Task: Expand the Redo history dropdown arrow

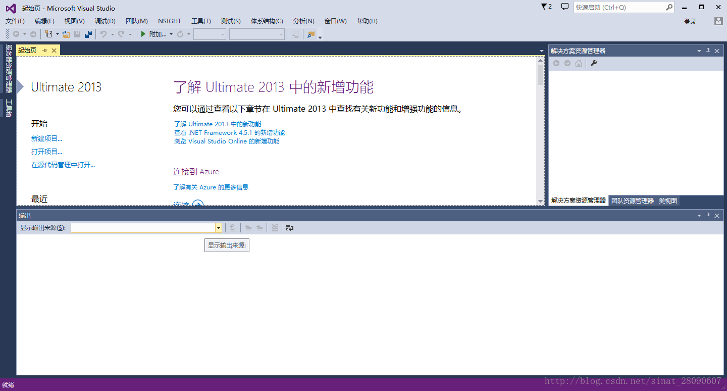Action: point(130,34)
